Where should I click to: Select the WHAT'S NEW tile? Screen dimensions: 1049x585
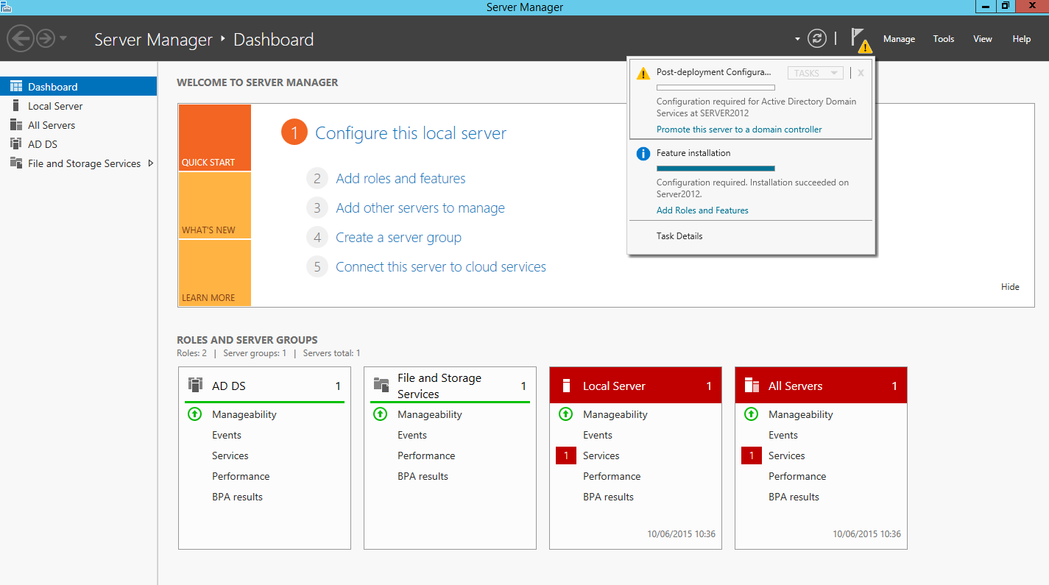214,205
